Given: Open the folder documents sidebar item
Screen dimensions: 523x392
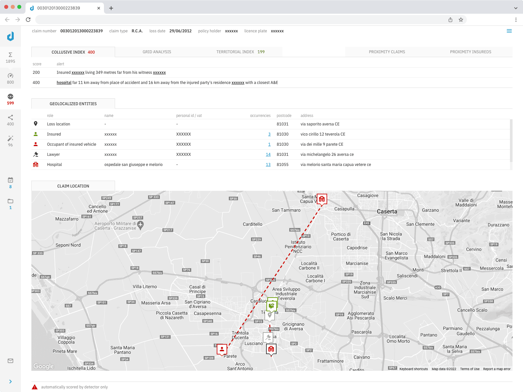Looking at the screenshot, I should [x=10, y=204].
